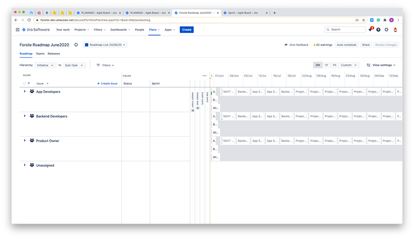Open the Your work menu
This screenshot has height=239, width=414.
63,30
